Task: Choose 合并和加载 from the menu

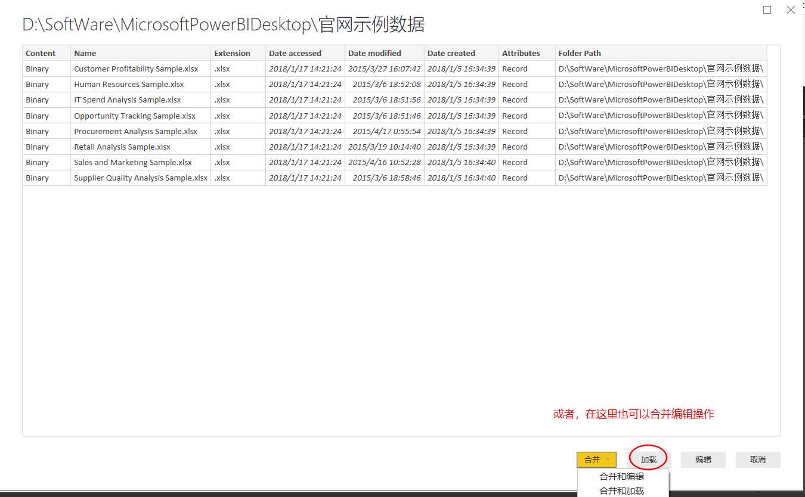Action: pyautogui.click(x=622, y=490)
